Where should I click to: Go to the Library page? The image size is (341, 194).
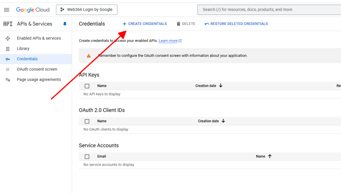[x=23, y=49]
